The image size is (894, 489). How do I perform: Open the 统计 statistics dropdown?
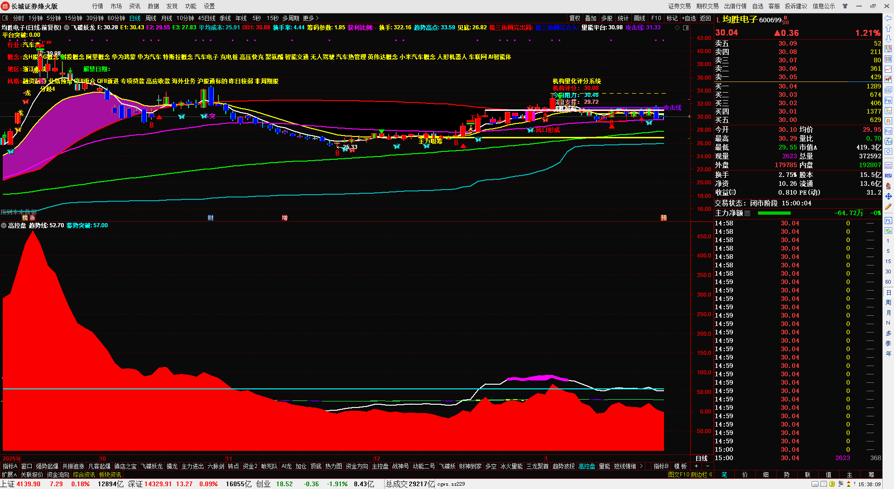pyautogui.click(x=623, y=18)
